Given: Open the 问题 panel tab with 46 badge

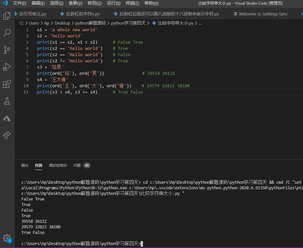Looking at the screenshot, I should 77,165.
